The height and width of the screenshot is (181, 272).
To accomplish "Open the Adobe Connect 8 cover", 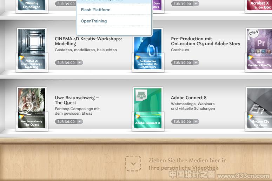I will [148, 108].
